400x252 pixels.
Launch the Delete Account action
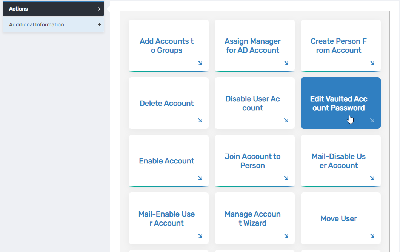coord(168,103)
